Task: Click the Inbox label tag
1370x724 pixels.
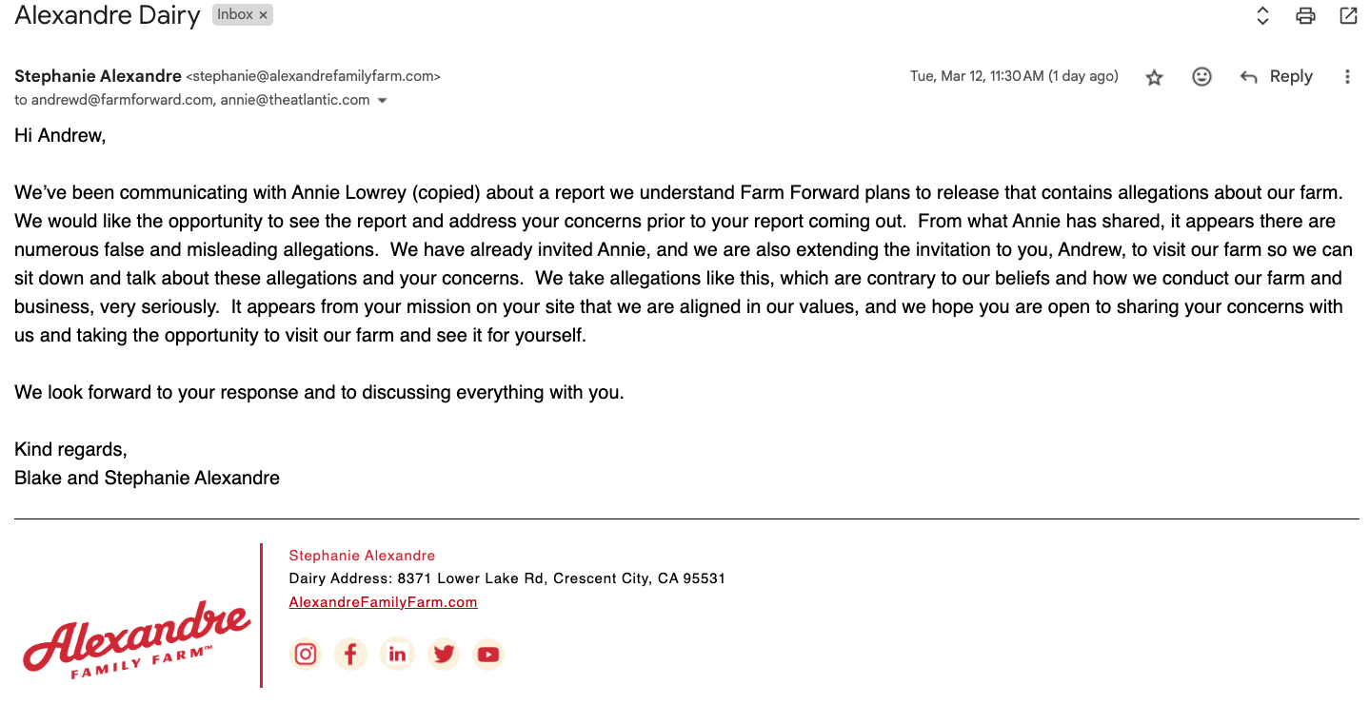Action: (x=234, y=15)
